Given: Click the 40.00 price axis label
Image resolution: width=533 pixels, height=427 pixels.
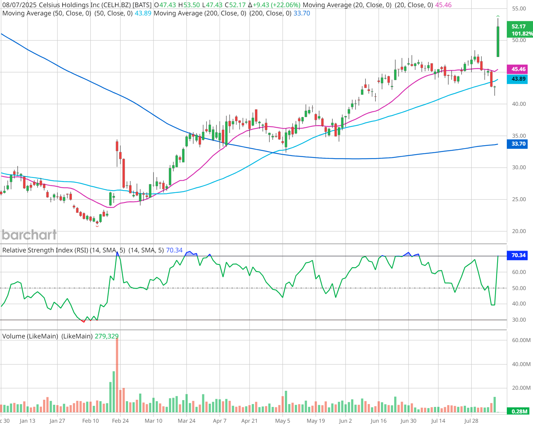Looking at the screenshot, I should [519, 104].
